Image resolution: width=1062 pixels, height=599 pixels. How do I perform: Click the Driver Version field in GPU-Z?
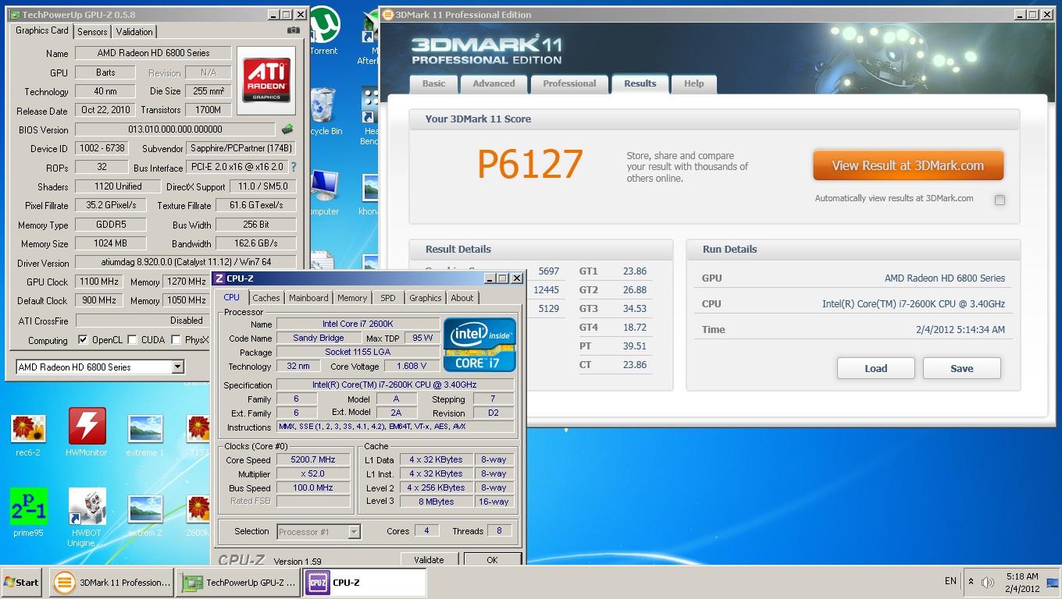coord(185,263)
